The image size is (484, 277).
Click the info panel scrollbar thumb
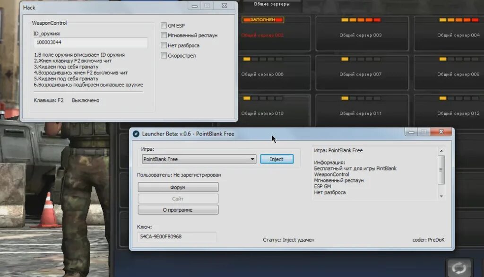441,170
